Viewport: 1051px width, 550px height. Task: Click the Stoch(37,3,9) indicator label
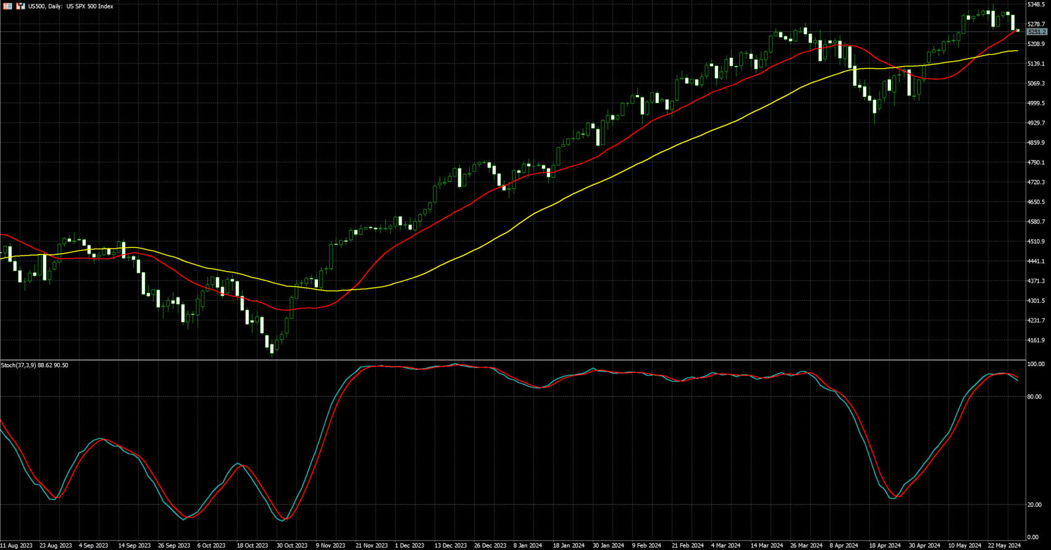(x=35, y=365)
